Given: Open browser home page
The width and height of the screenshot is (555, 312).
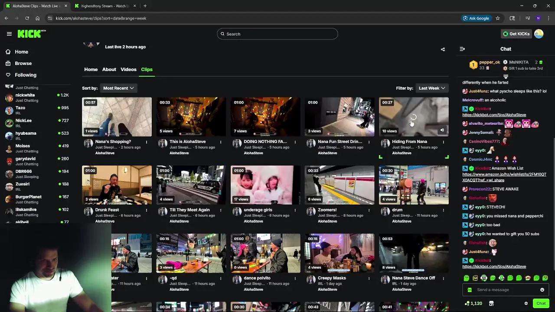Looking at the screenshot, I should [x=38, y=18].
